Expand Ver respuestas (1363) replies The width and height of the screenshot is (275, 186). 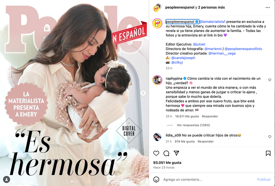click(193, 125)
